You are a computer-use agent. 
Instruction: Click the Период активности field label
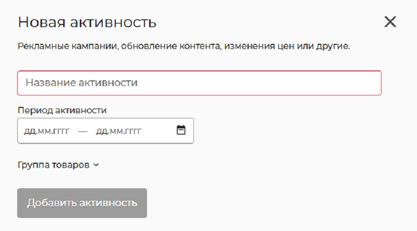(x=62, y=111)
